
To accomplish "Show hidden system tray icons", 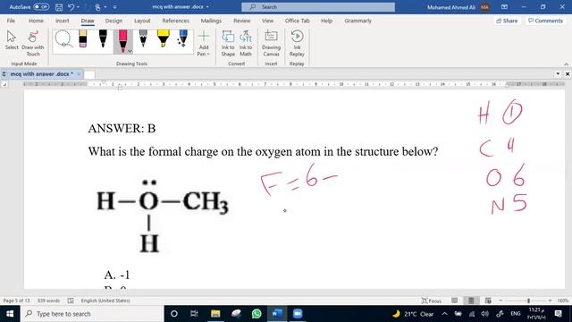I will tap(444, 314).
